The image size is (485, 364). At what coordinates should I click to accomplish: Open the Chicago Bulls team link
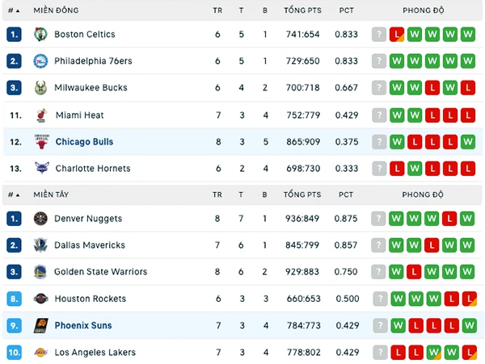pos(84,142)
